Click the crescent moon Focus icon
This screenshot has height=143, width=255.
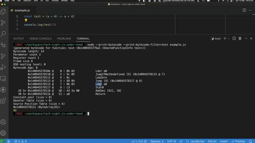[x=198, y=1]
